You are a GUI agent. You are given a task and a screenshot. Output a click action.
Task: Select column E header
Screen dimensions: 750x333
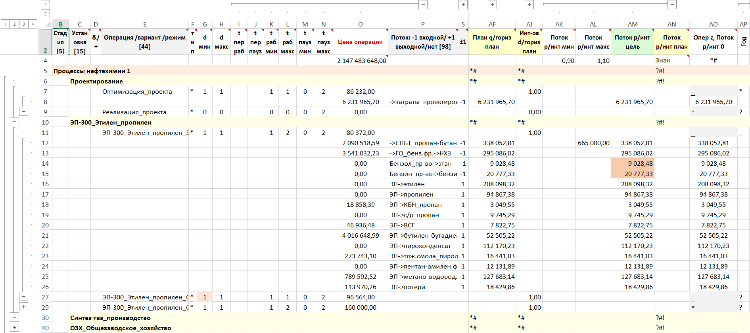point(145,25)
